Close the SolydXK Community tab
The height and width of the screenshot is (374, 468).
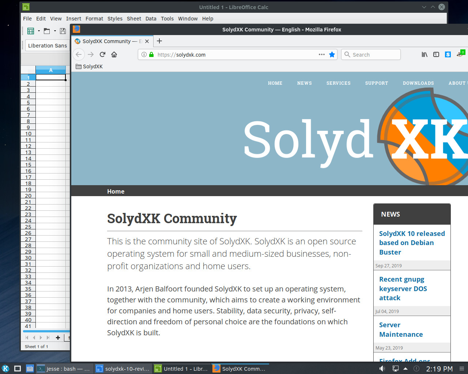[x=147, y=41]
